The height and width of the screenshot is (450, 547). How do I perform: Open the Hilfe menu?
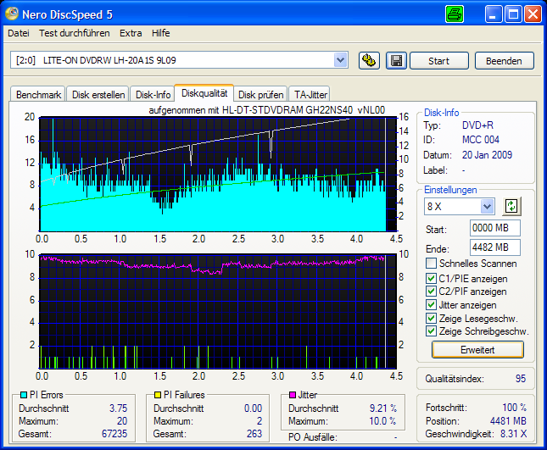[x=161, y=33]
